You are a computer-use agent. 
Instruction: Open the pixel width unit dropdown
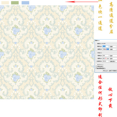(x=113, y=46)
